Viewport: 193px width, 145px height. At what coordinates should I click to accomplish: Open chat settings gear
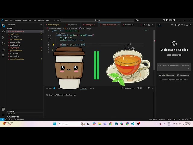click(x=179, y=25)
